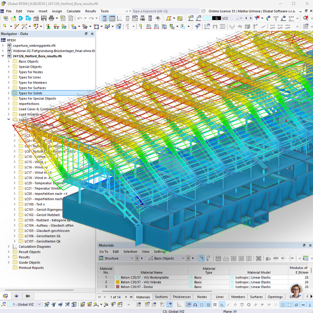
Task: Toggle grid snap in bottom toolbar
Action: (188, 305)
